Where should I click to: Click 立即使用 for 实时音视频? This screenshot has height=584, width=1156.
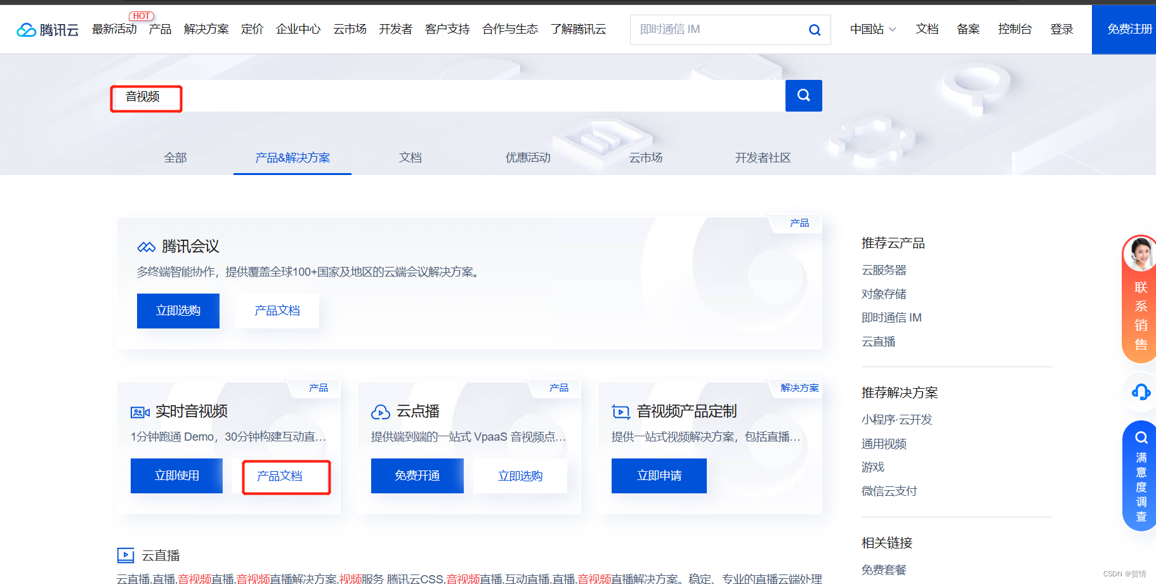click(x=176, y=476)
